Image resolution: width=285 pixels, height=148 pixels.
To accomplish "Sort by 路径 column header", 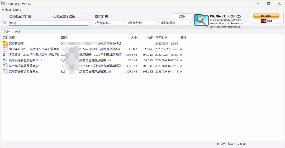I will (90, 38).
